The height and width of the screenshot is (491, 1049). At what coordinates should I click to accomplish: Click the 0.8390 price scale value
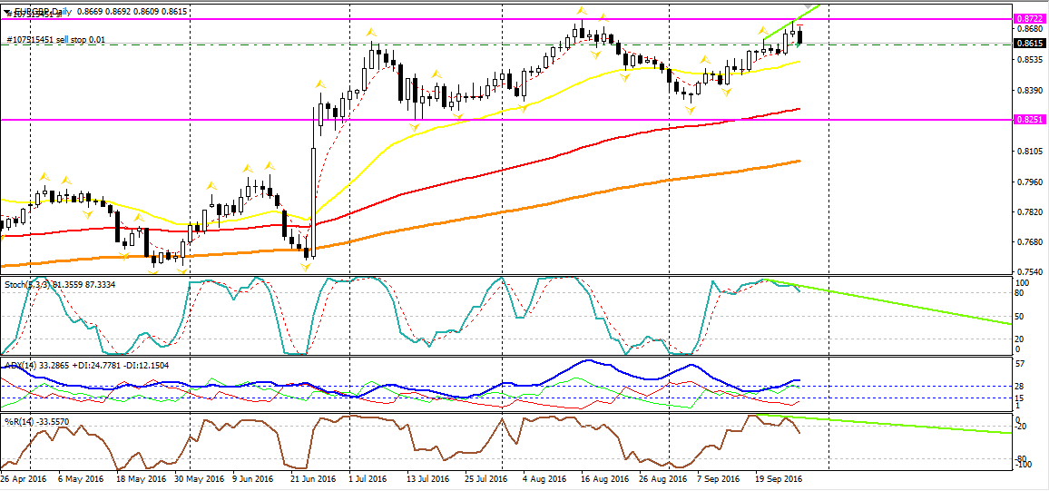(1031, 91)
